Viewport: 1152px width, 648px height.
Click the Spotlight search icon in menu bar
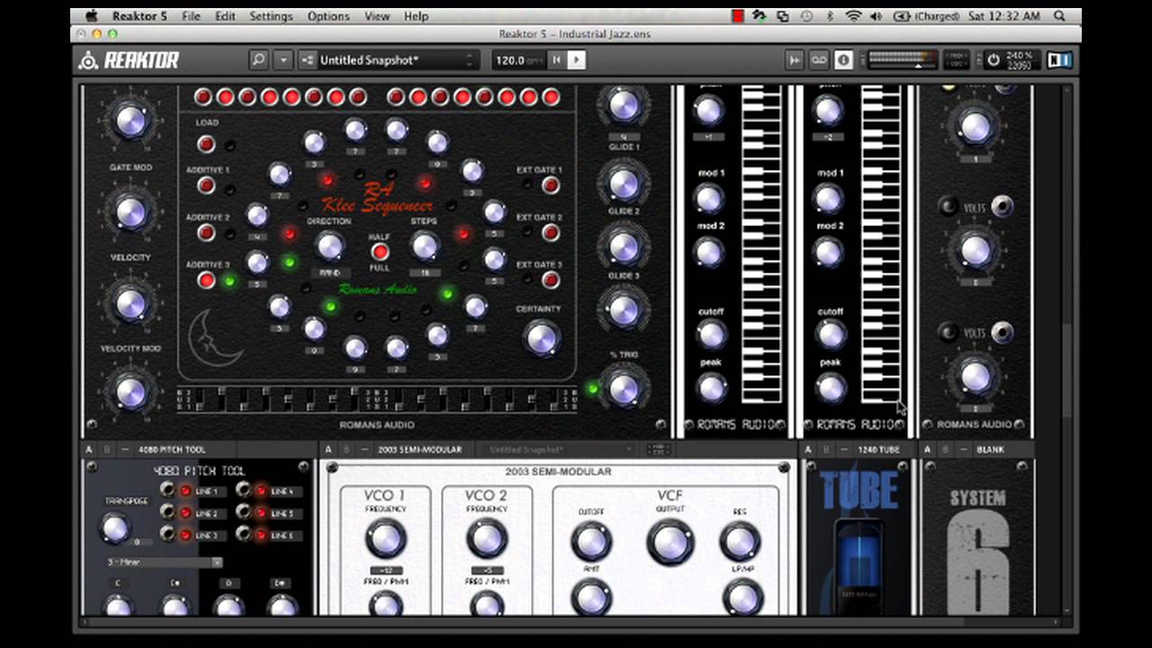point(1059,16)
